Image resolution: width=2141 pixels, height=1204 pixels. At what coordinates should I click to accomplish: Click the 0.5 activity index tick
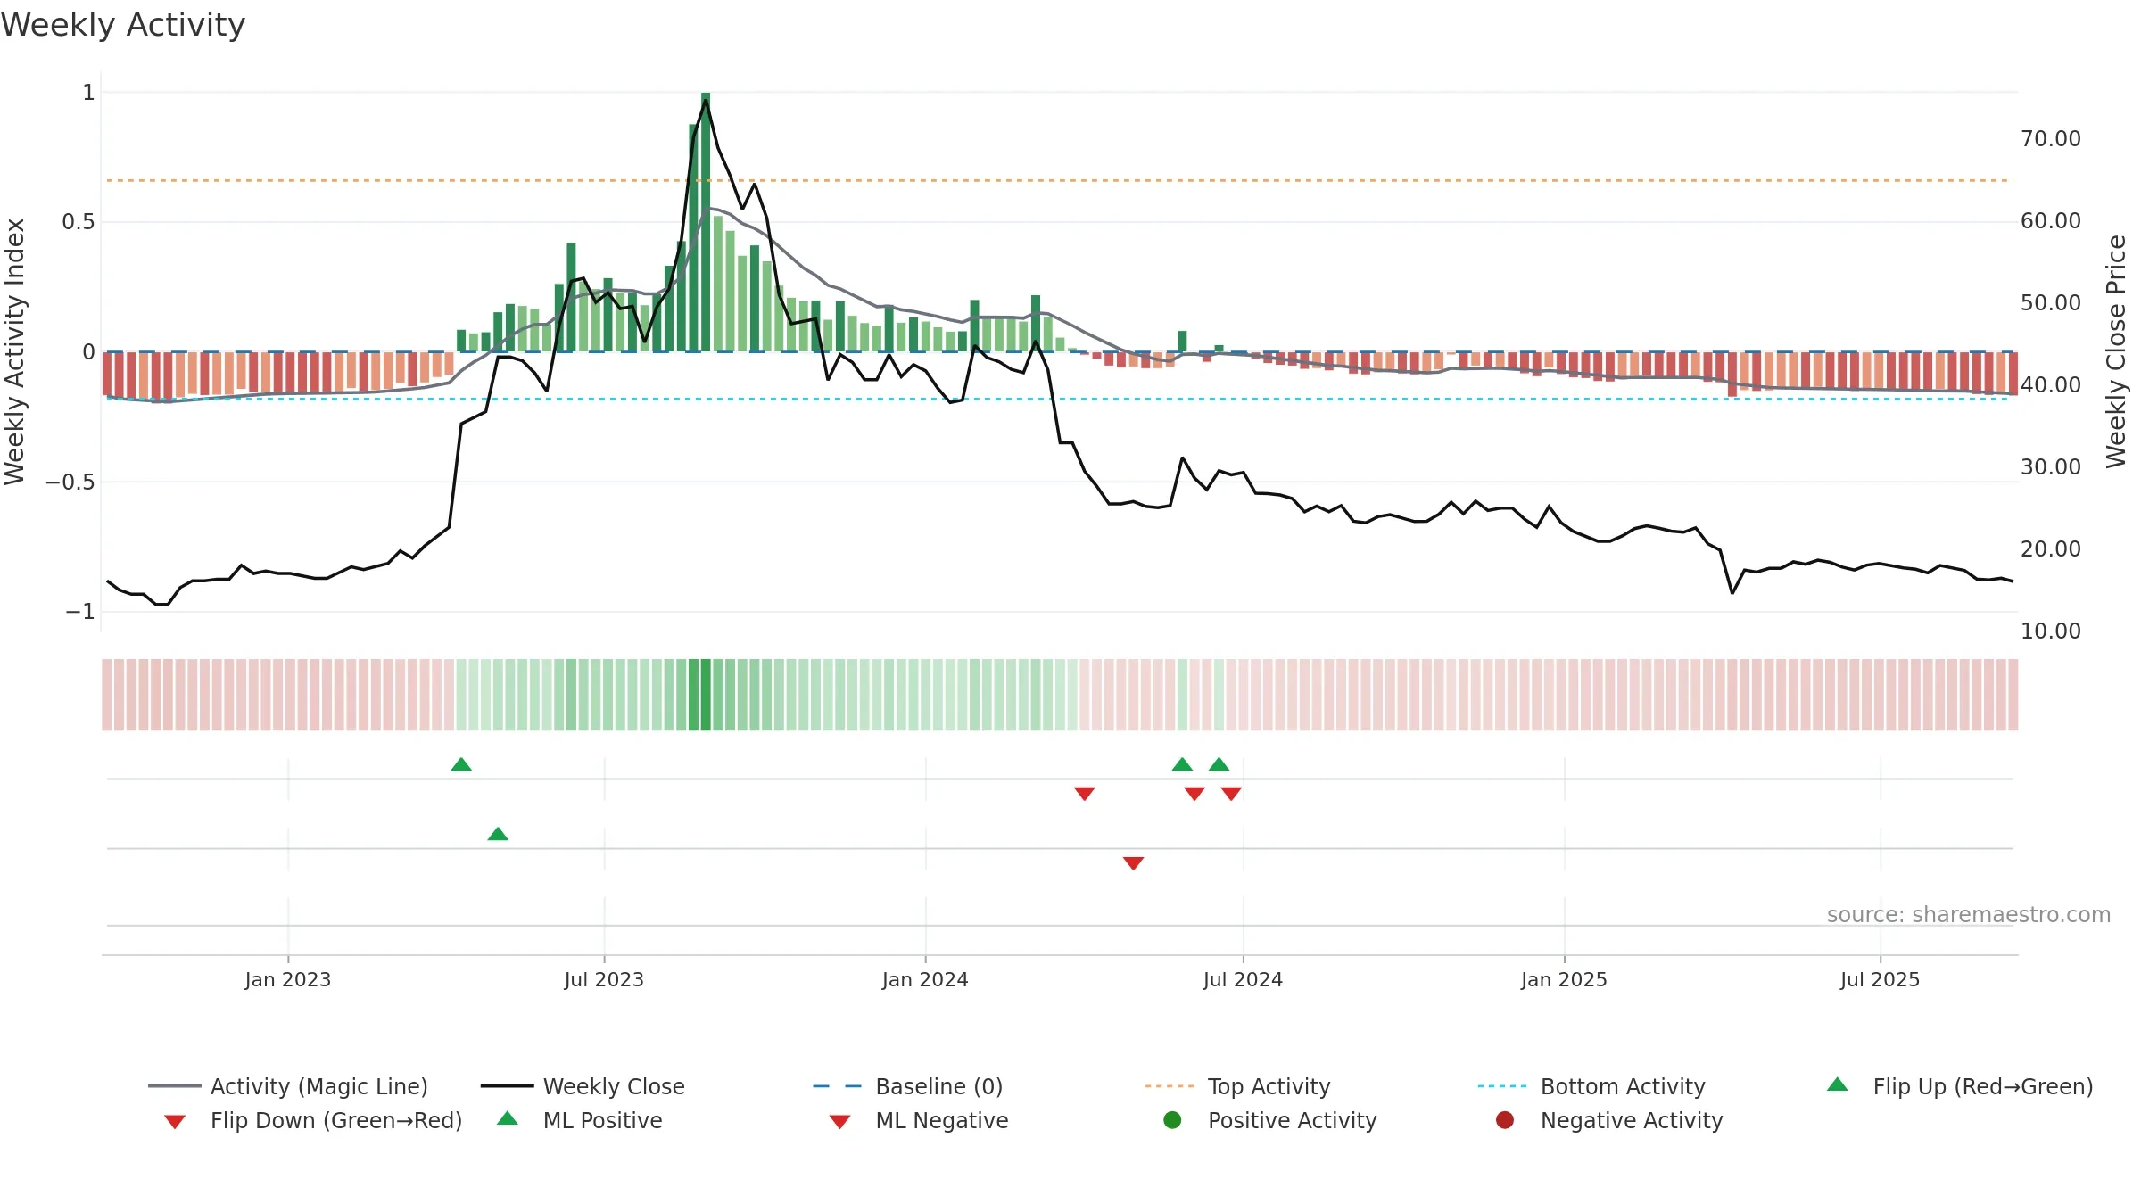tap(78, 222)
